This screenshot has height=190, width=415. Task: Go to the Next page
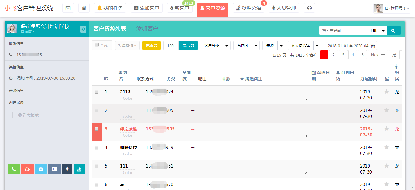tap(378, 55)
